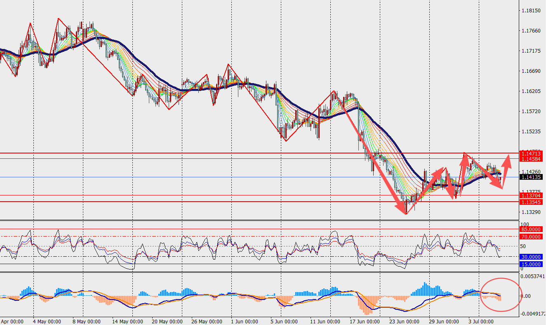Click the 1.14713 red price label
The height and width of the screenshot is (325, 546).
tap(530, 153)
